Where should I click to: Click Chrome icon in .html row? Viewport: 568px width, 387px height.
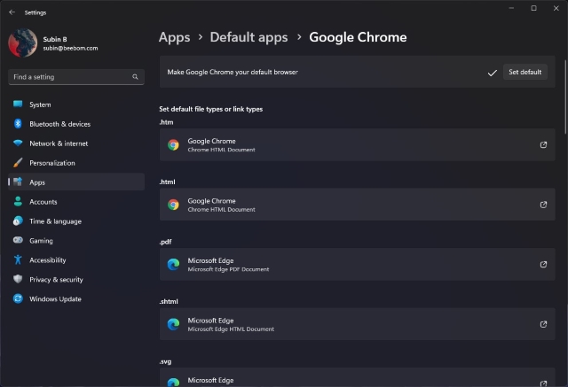[173, 205]
